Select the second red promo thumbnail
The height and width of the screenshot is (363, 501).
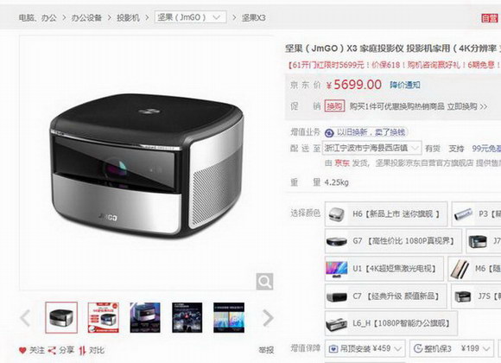(x=103, y=317)
